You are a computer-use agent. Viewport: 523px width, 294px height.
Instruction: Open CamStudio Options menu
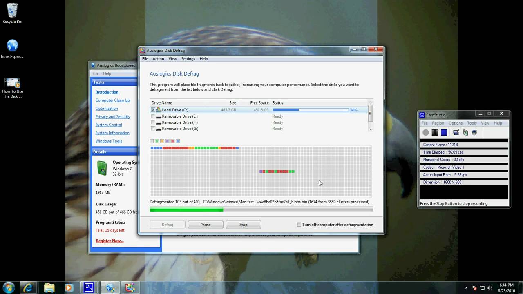tap(456, 123)
